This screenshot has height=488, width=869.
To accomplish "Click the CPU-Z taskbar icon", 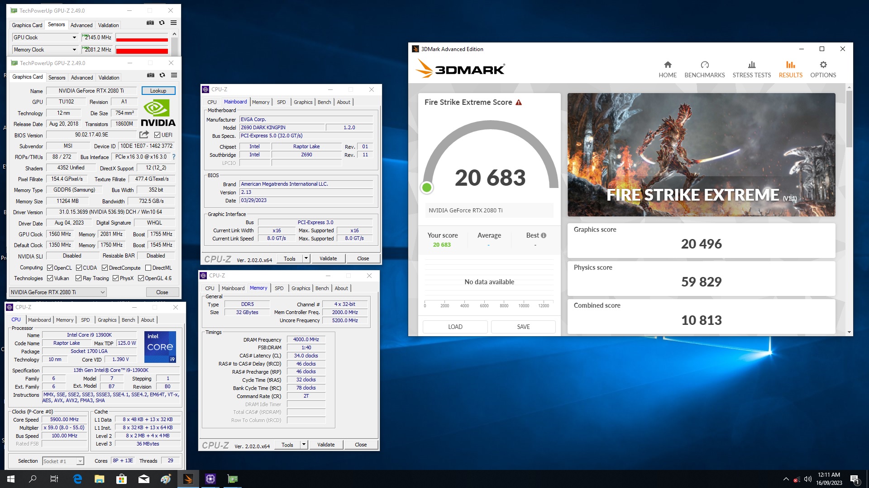I will [210, 479].
